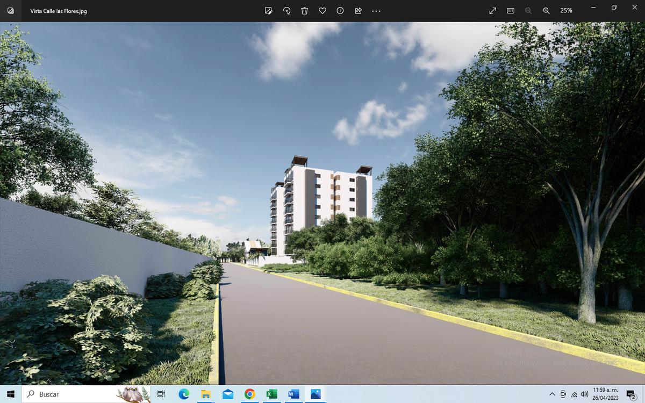Open the Windows Start menu
Image resolution: width=645 pixels, height=403 pixels.
point(11,394)
